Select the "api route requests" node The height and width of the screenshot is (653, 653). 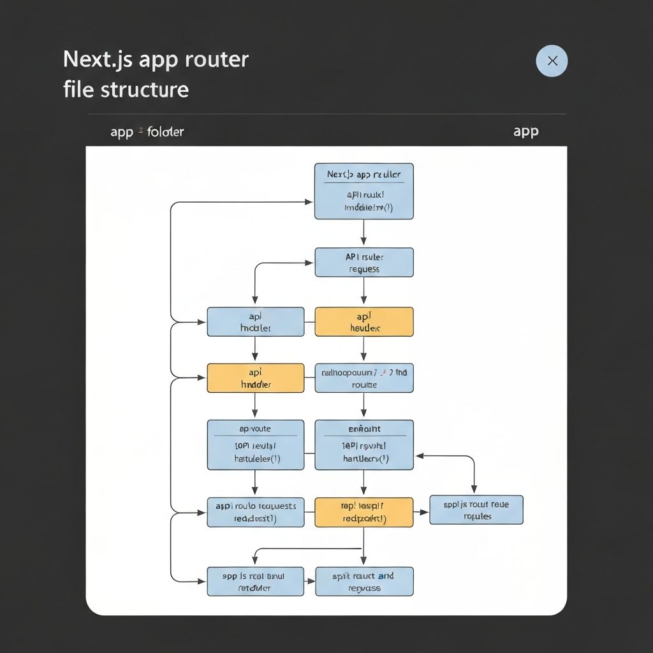pos(255,512)
